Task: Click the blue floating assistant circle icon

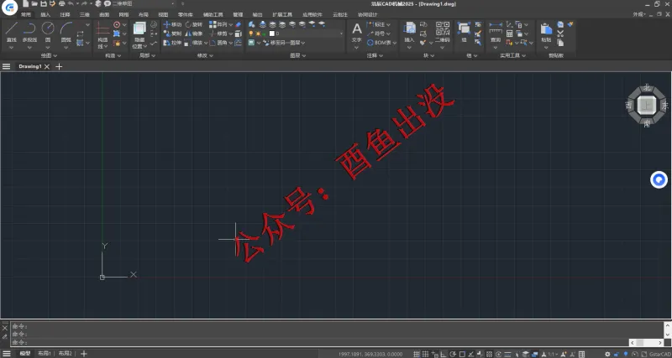Action: 659,180
